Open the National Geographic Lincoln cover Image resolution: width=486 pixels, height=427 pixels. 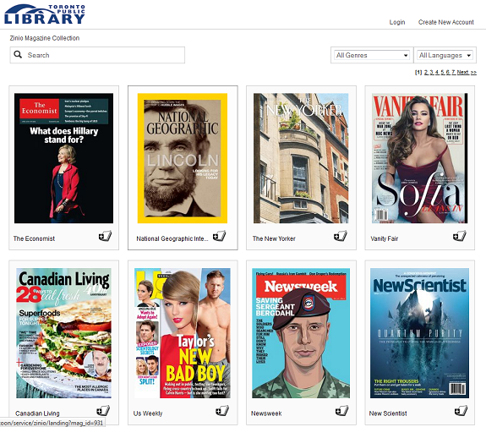[x=183, y=158]
